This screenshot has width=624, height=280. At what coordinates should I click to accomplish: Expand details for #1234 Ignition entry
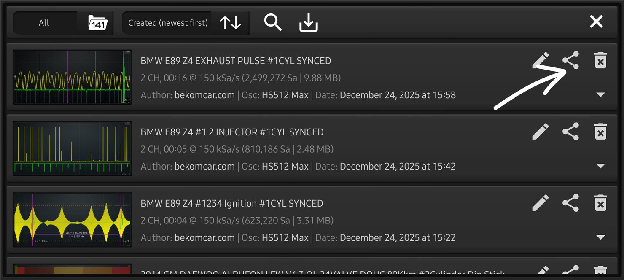601,237
